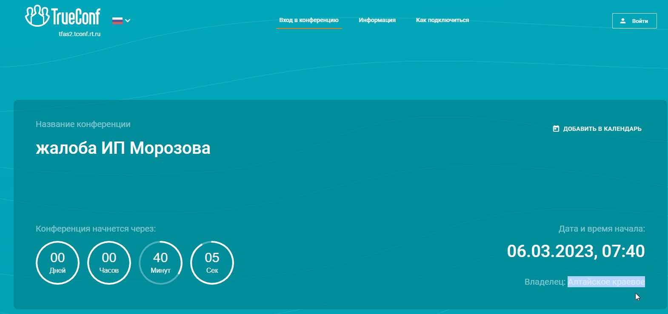Click the calendar icon beside «Добавить в календарь»
This screenshot has width=668, height=314.
click(x=556, y=129)
